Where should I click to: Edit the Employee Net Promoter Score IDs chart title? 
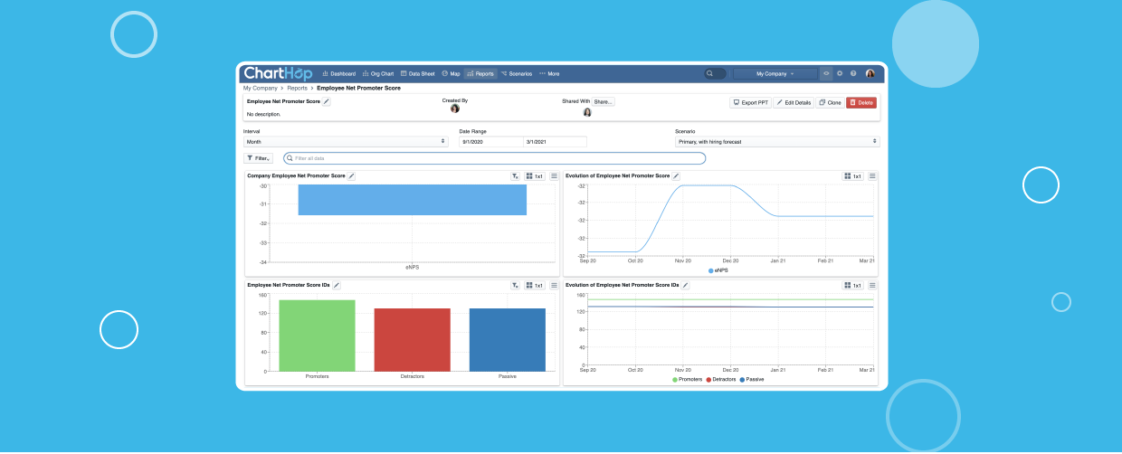[337, 285]
